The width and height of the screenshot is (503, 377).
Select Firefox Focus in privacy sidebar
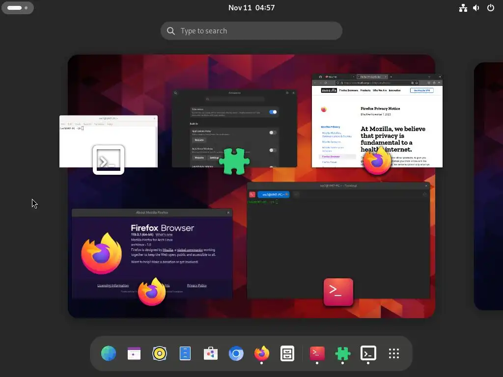(329, 162)
